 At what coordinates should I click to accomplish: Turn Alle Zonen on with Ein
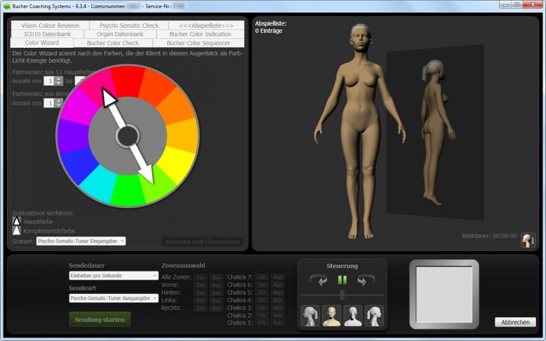click(200, 278)
